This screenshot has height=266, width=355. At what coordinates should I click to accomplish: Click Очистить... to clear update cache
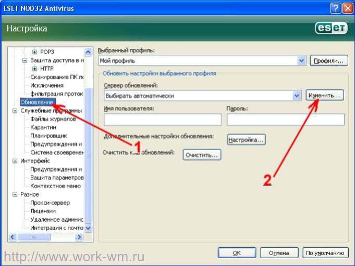pyautogui.click(x=202, y=155)
